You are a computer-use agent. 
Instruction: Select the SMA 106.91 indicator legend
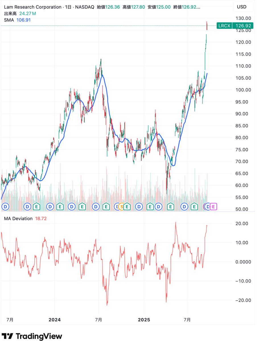point(17,20)
